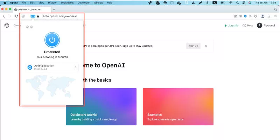Click the padlock site security icon

pos(38,16)
